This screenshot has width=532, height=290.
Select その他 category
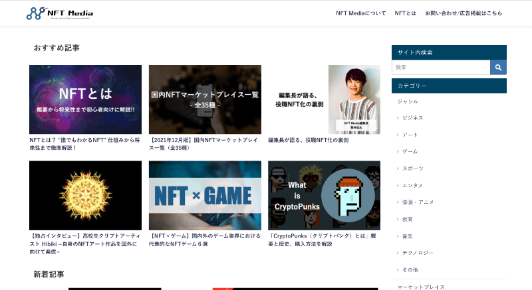click(410, 269)
